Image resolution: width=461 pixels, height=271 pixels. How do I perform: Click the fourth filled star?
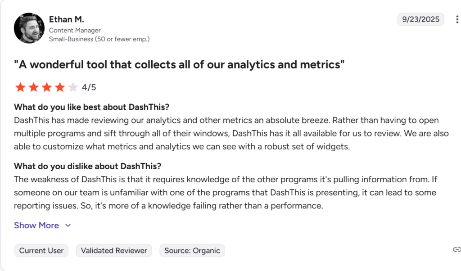tap(59, 87)
